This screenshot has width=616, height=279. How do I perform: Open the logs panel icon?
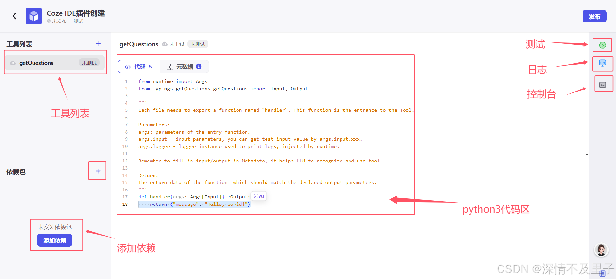point(602,63)
